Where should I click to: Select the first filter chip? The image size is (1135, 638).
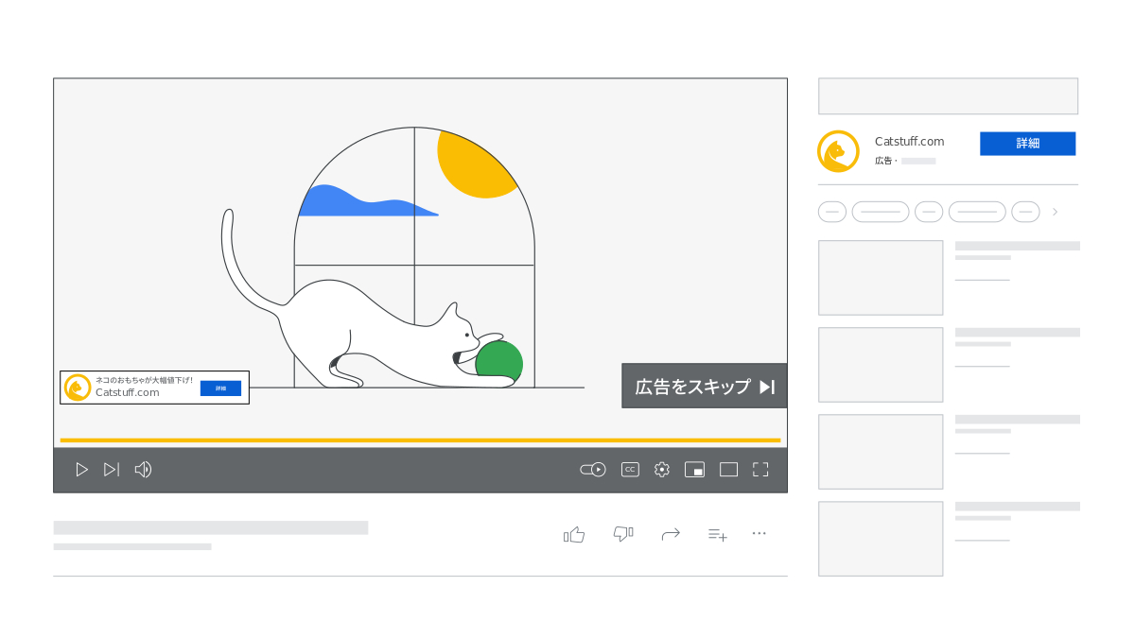[832, 212]
